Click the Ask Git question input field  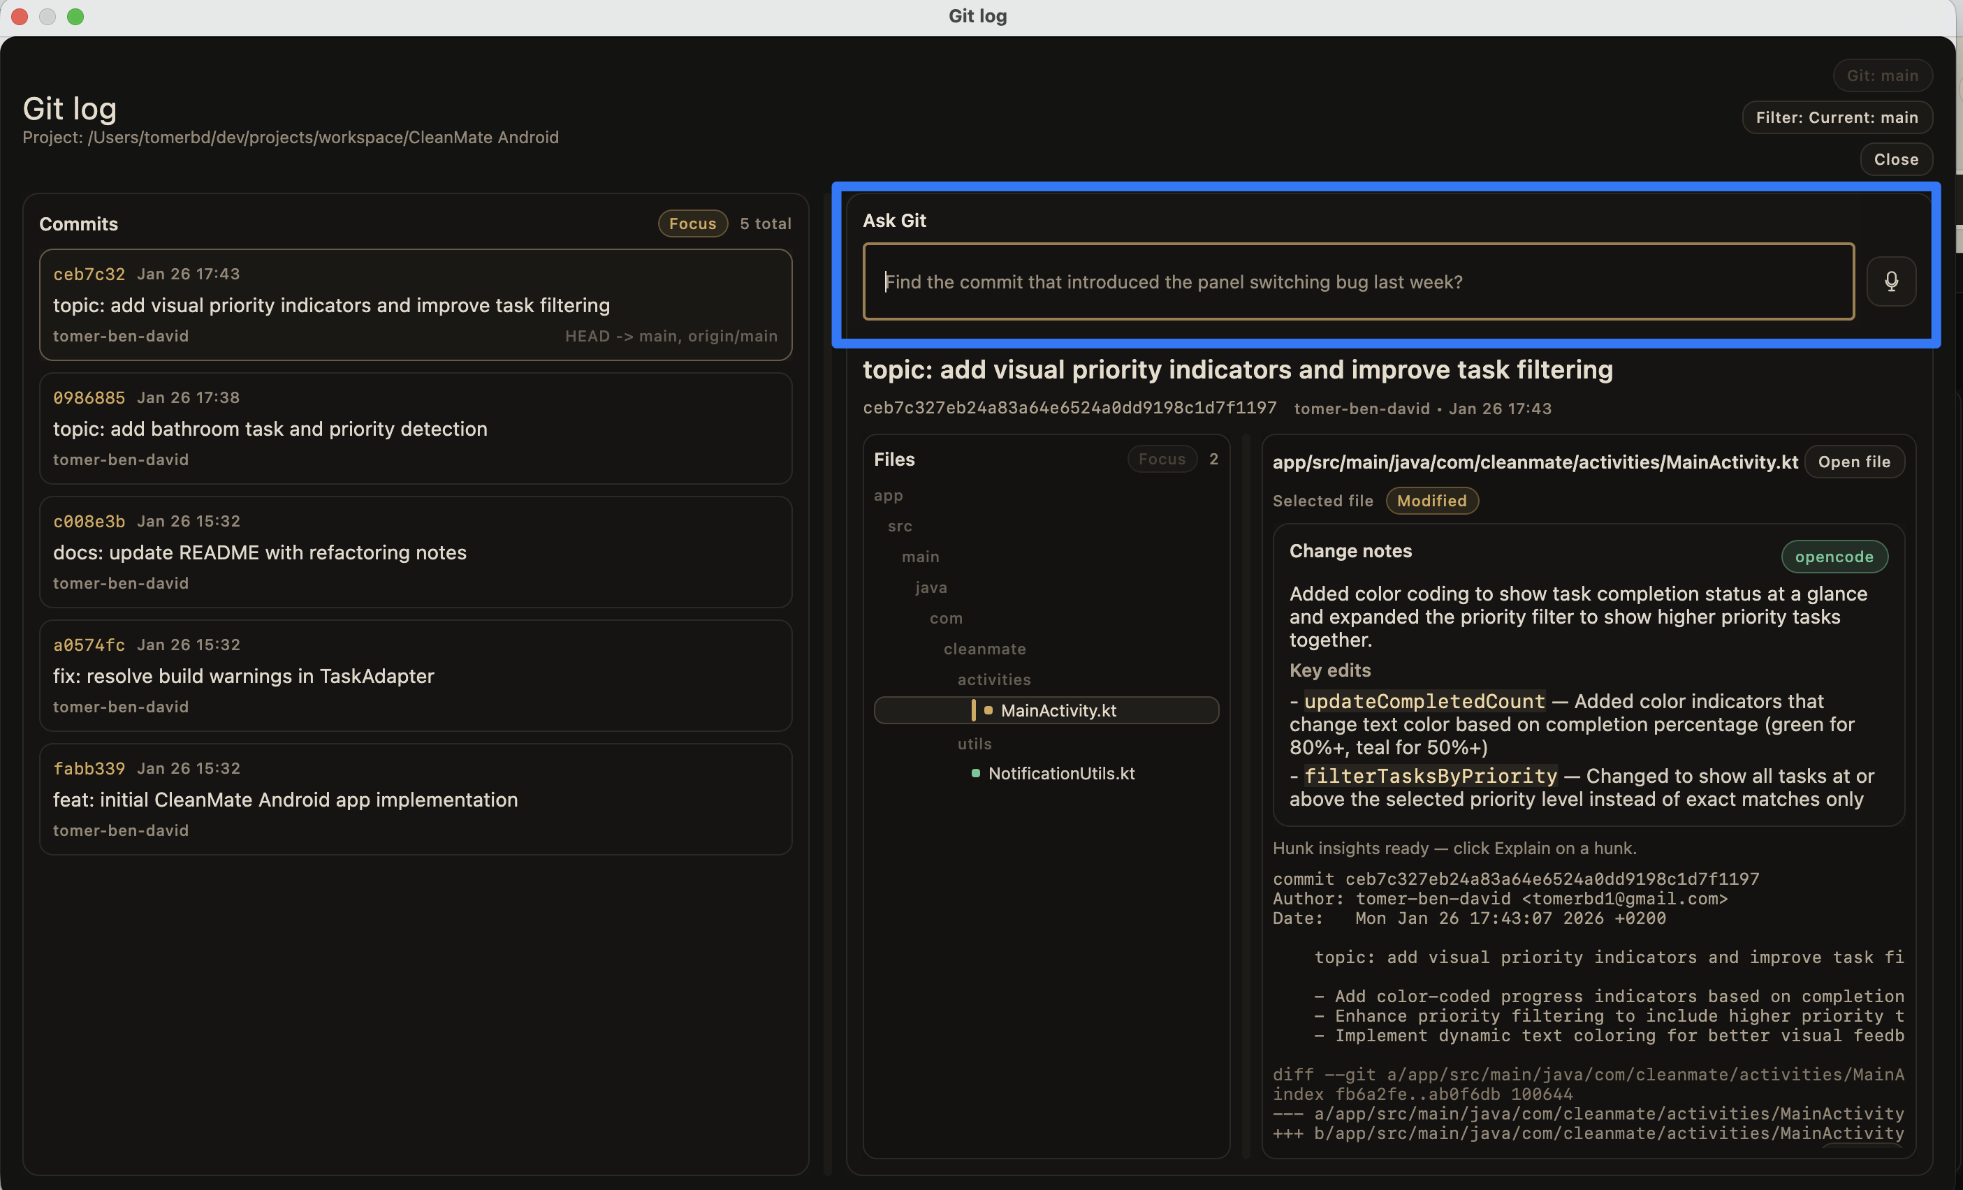[x=1355, y=281]
